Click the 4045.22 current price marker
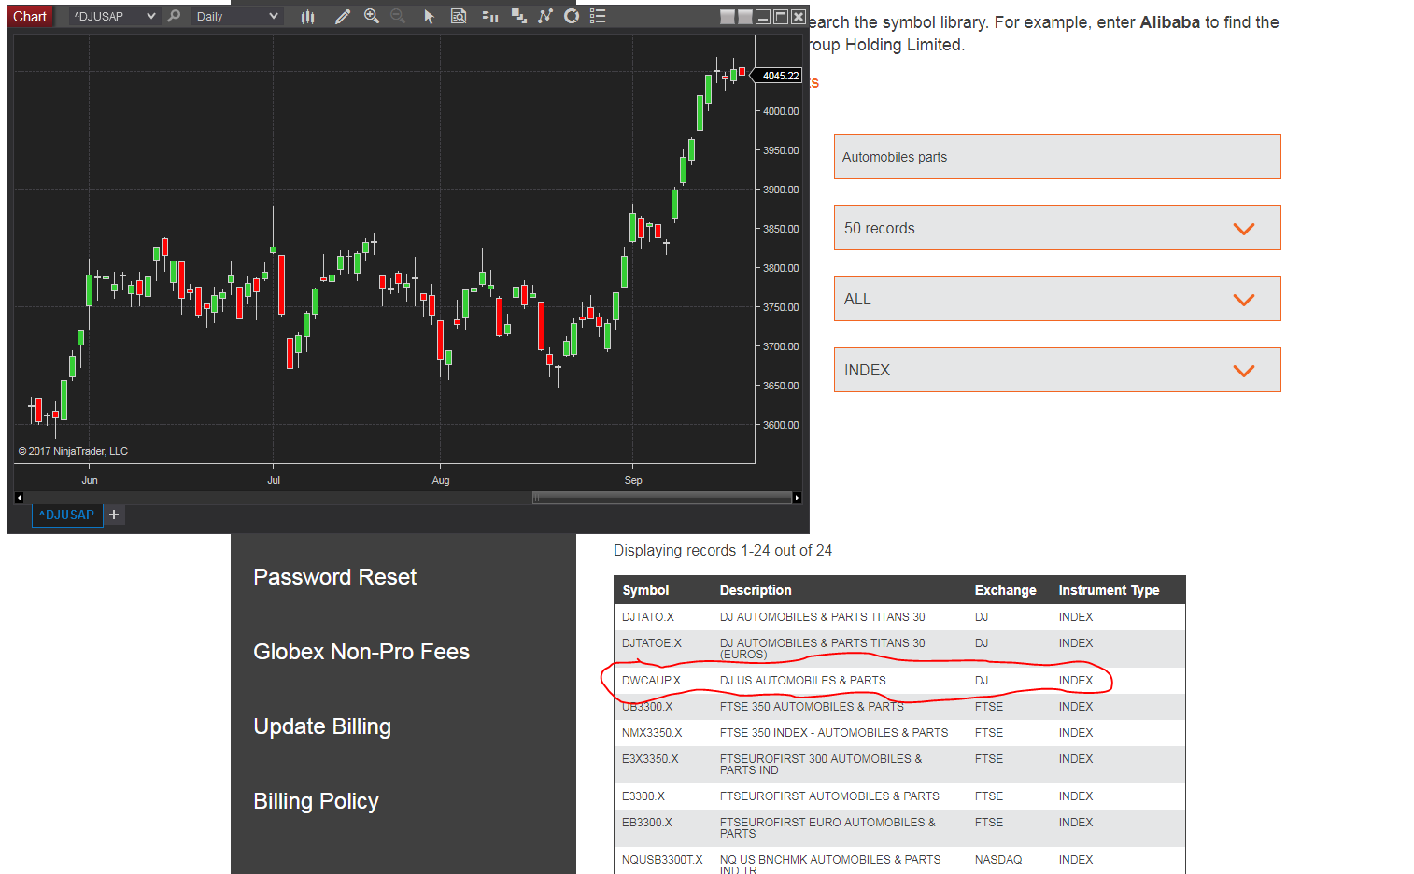1414x874 pixels. [777, 76]
